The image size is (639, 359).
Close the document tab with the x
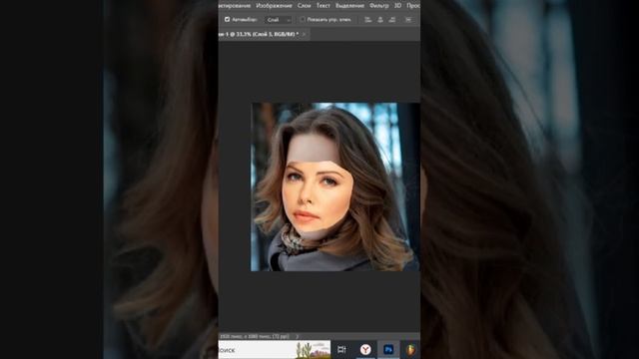[x=304, y=34]
